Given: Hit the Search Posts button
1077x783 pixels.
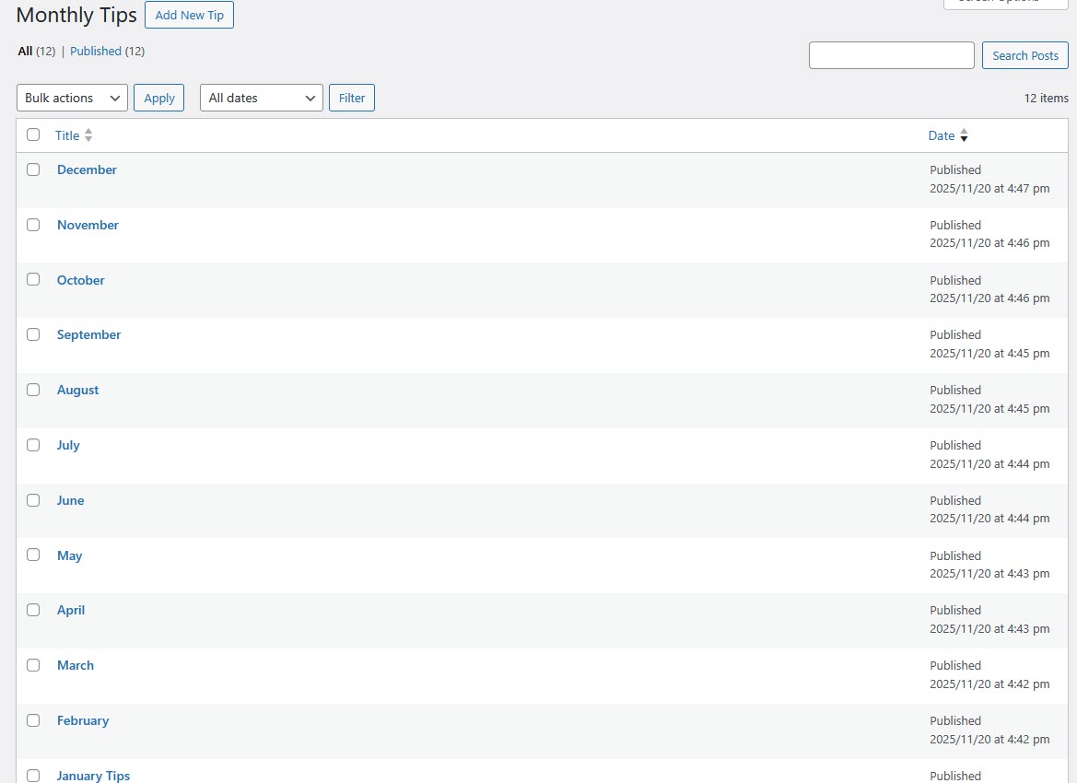Looking at the screenshot, I should [1024, 55].
